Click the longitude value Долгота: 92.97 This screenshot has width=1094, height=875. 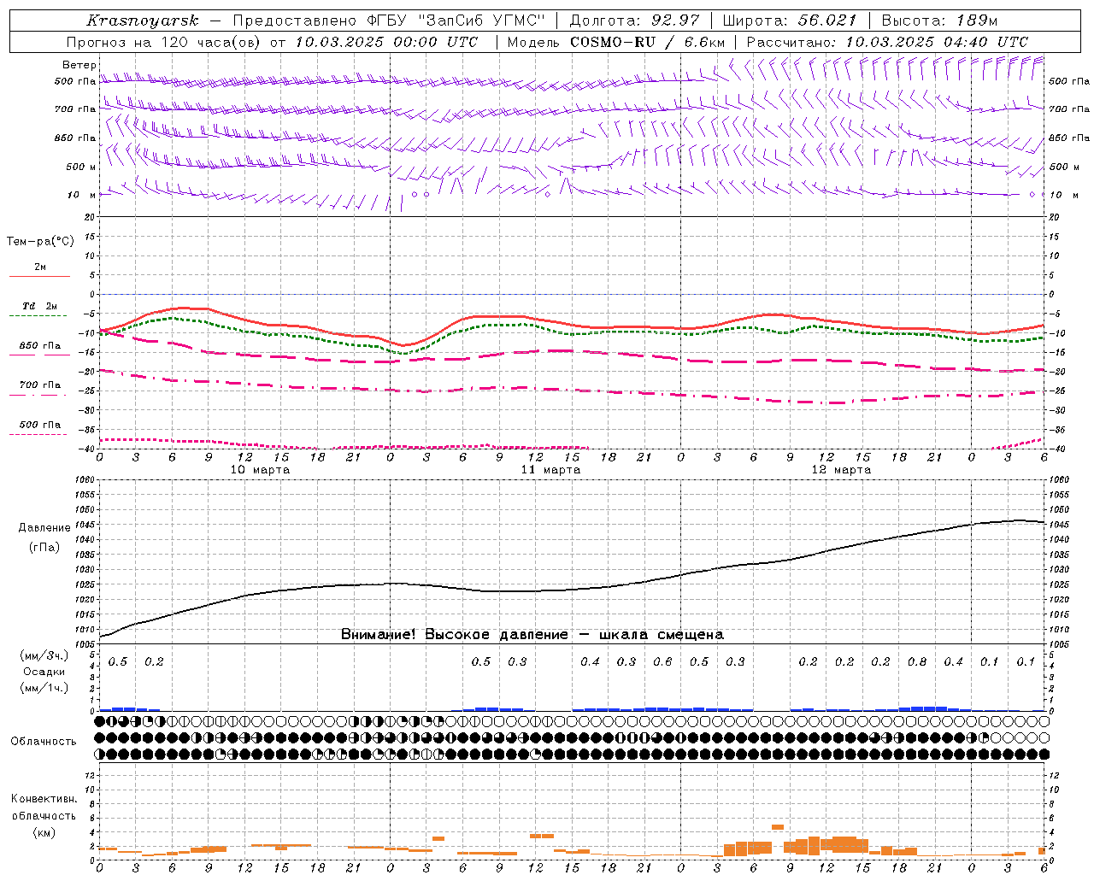pyautogui.click(x=634, y=21)
